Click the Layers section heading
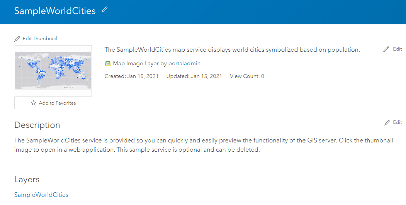Viewport: 406px width, 205px height. [x=27, y=180]
